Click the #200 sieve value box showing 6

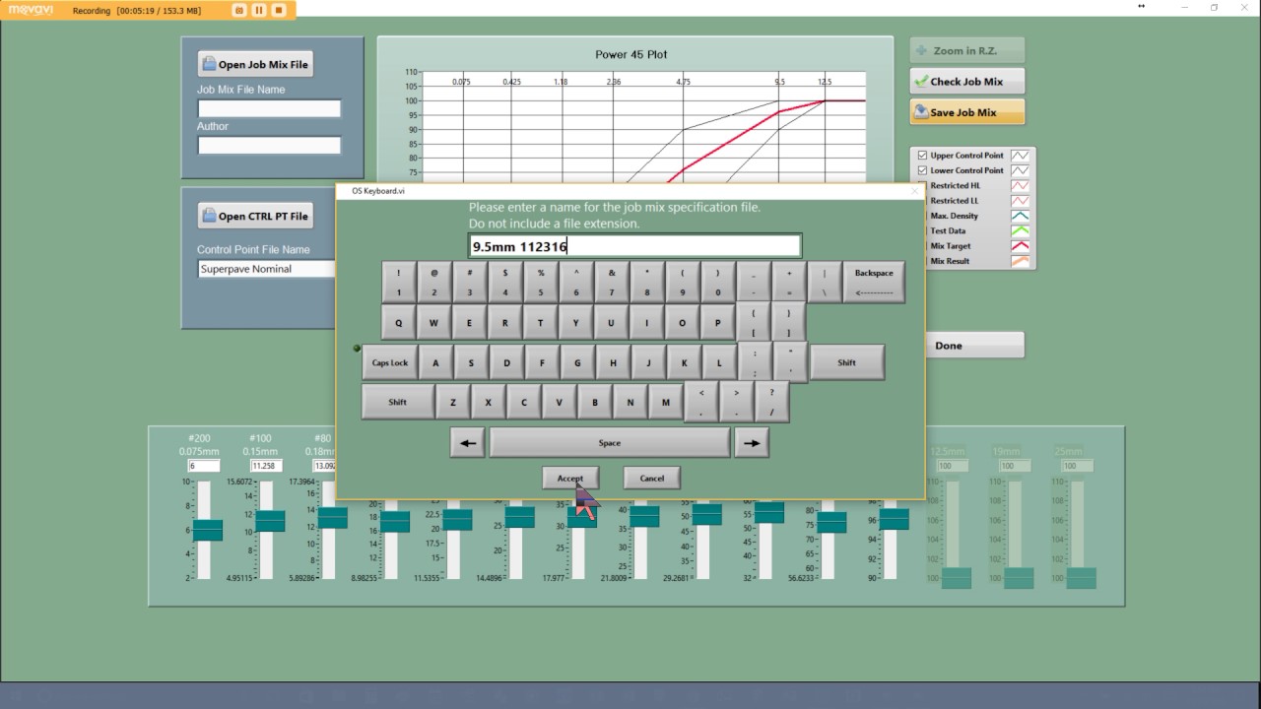pos(204,466)
